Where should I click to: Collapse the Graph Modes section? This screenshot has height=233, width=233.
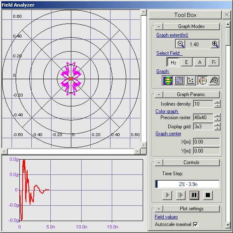pyautogui.click(x=159, y=26)
